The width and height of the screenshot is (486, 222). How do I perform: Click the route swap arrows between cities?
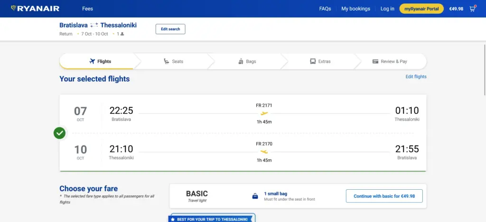[94, 26]
